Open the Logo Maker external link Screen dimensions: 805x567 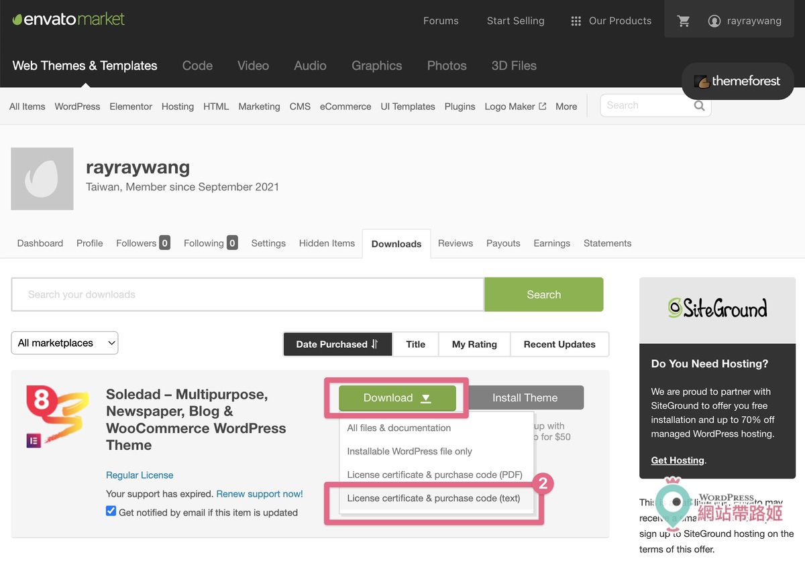click(515, 107)
